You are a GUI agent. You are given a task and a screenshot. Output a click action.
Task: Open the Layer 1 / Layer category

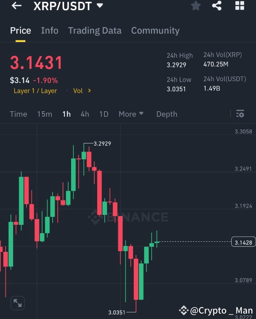coord(35,91)
